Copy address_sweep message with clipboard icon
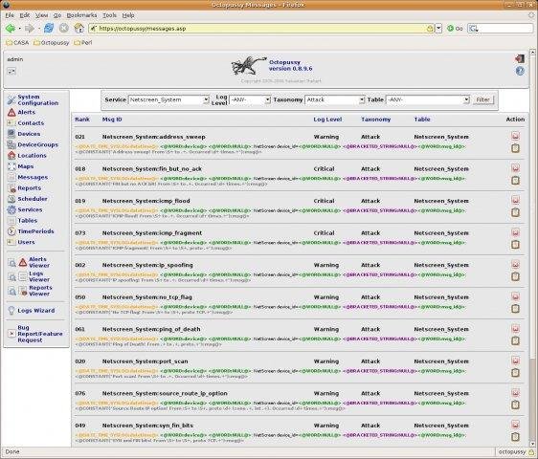The image size is (538, 459). (x=515, y=148)
